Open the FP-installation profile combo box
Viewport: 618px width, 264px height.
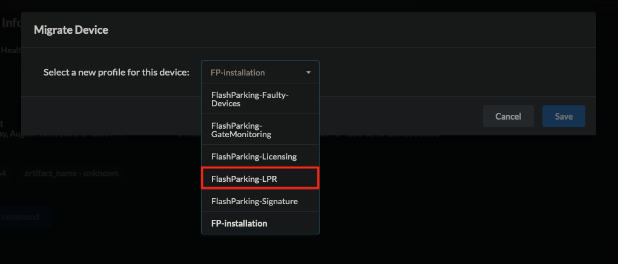(x=260, y=72)
